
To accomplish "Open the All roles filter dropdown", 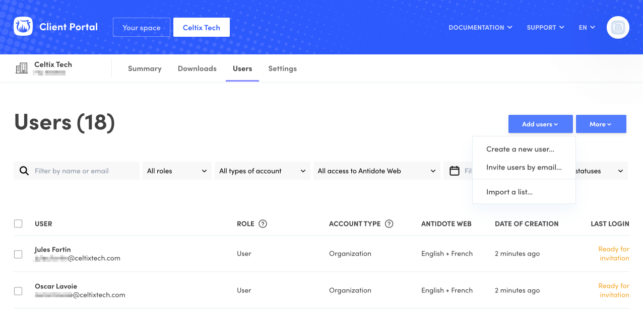I will click(x=177, y=171).
